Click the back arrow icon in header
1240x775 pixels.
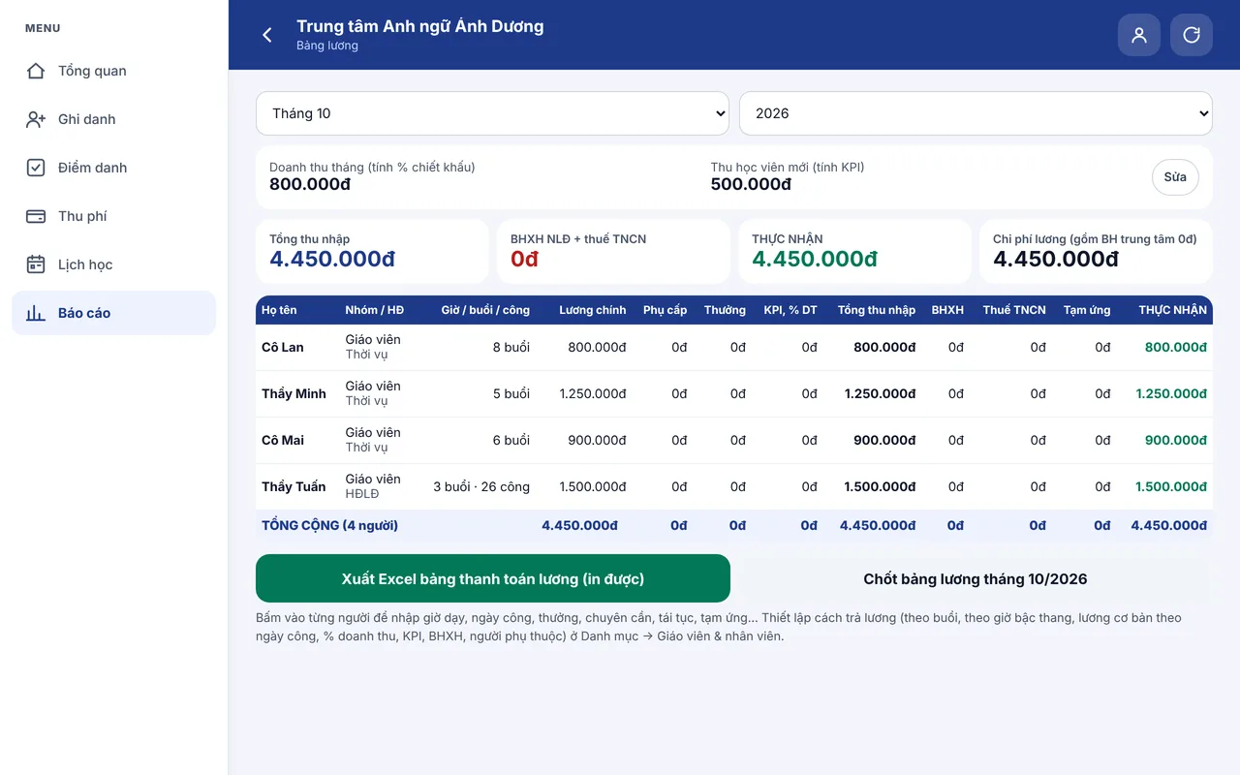(267, 35)
